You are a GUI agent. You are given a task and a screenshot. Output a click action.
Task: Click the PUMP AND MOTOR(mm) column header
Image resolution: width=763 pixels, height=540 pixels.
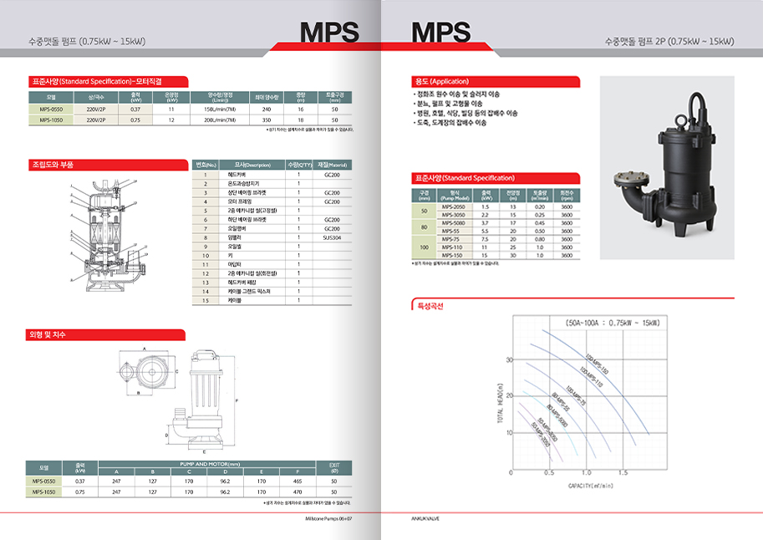(210, 463)
